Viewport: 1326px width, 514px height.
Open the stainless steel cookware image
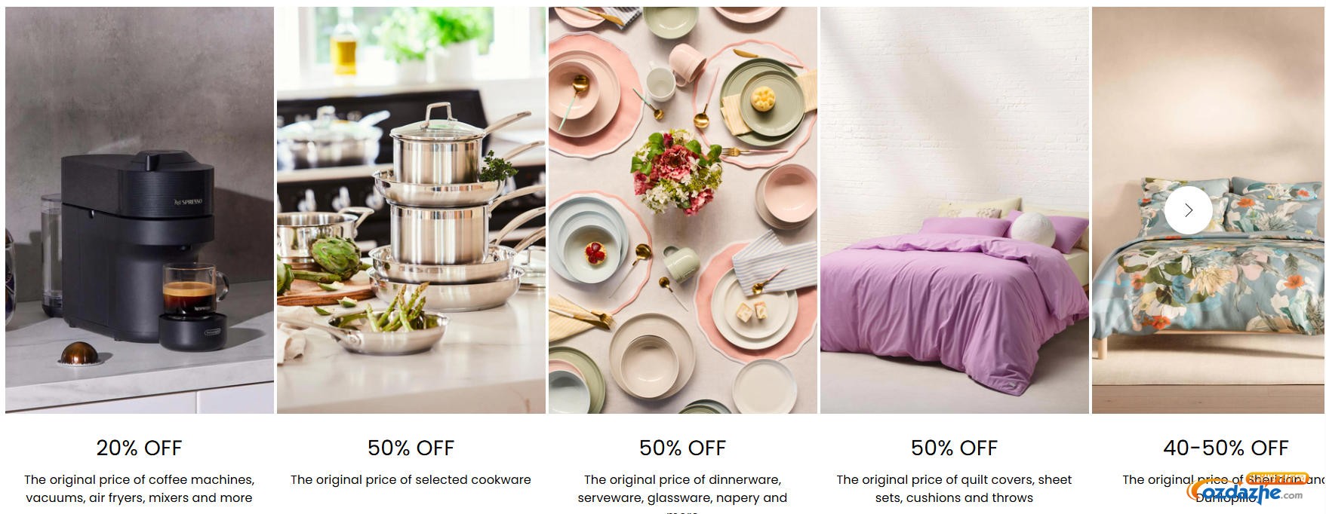(x=411, y=210)
